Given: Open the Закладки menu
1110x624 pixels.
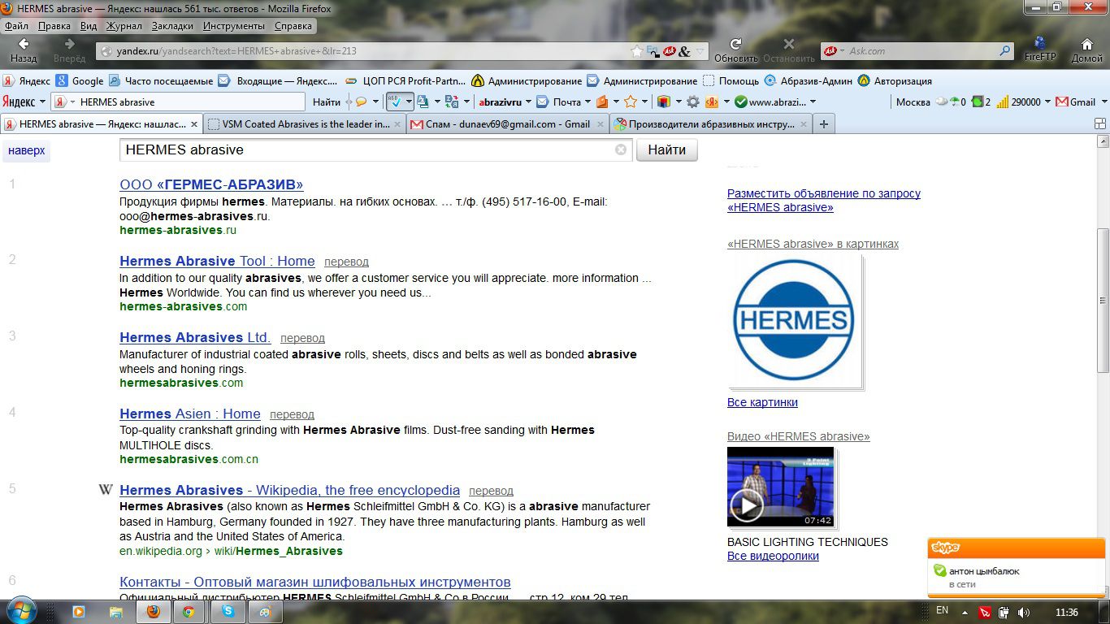Looking at the screenshot, I should 172,25.
